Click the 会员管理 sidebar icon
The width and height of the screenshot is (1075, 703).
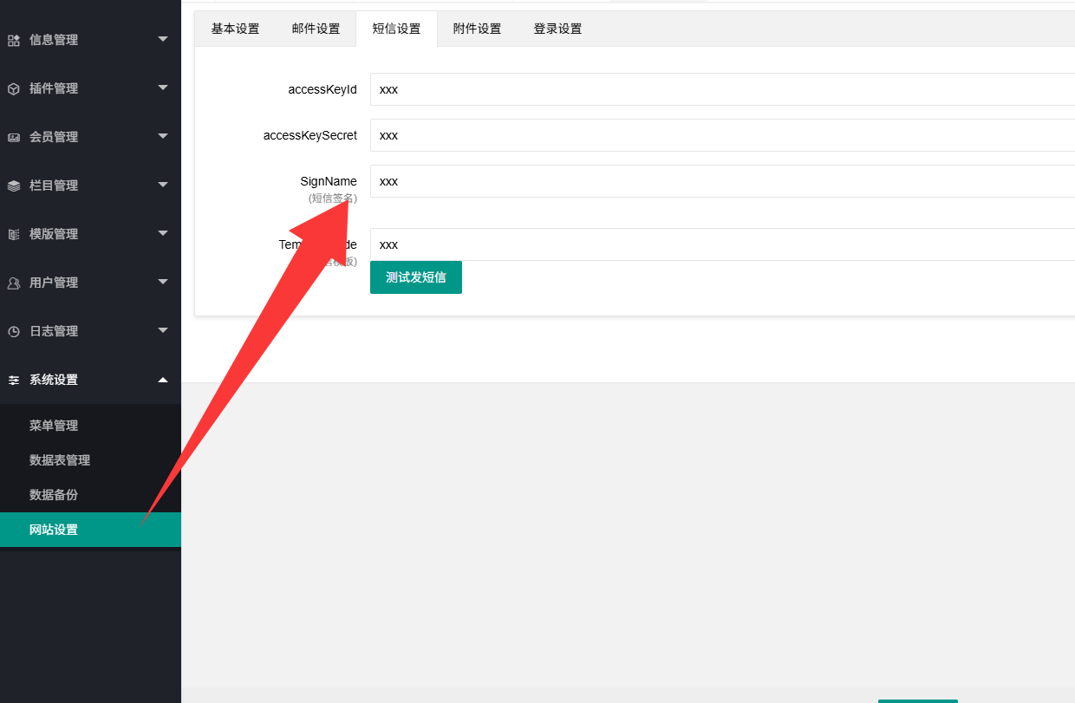14,137
